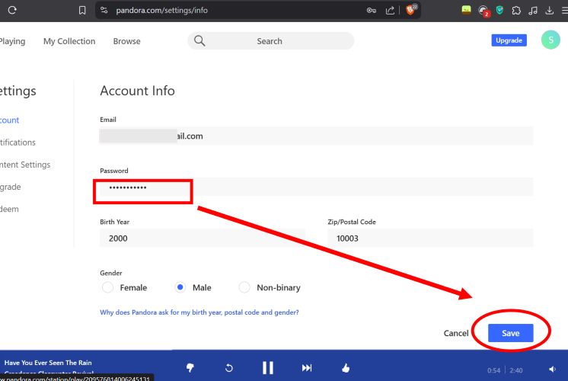
Task: Select the Female gender option
Action: [107, 287]
